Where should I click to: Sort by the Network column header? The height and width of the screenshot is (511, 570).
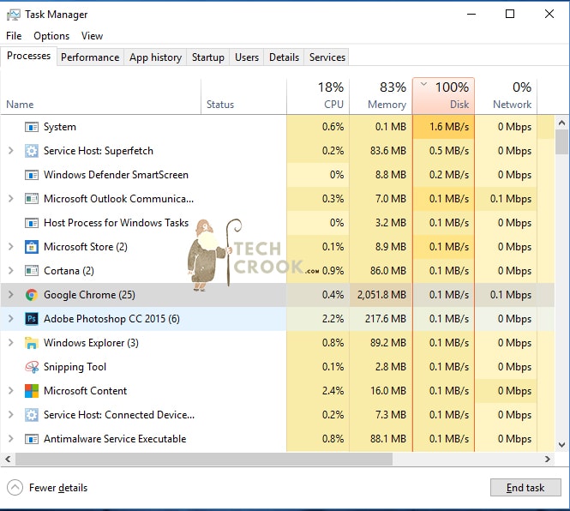click(x=506, y=96)
